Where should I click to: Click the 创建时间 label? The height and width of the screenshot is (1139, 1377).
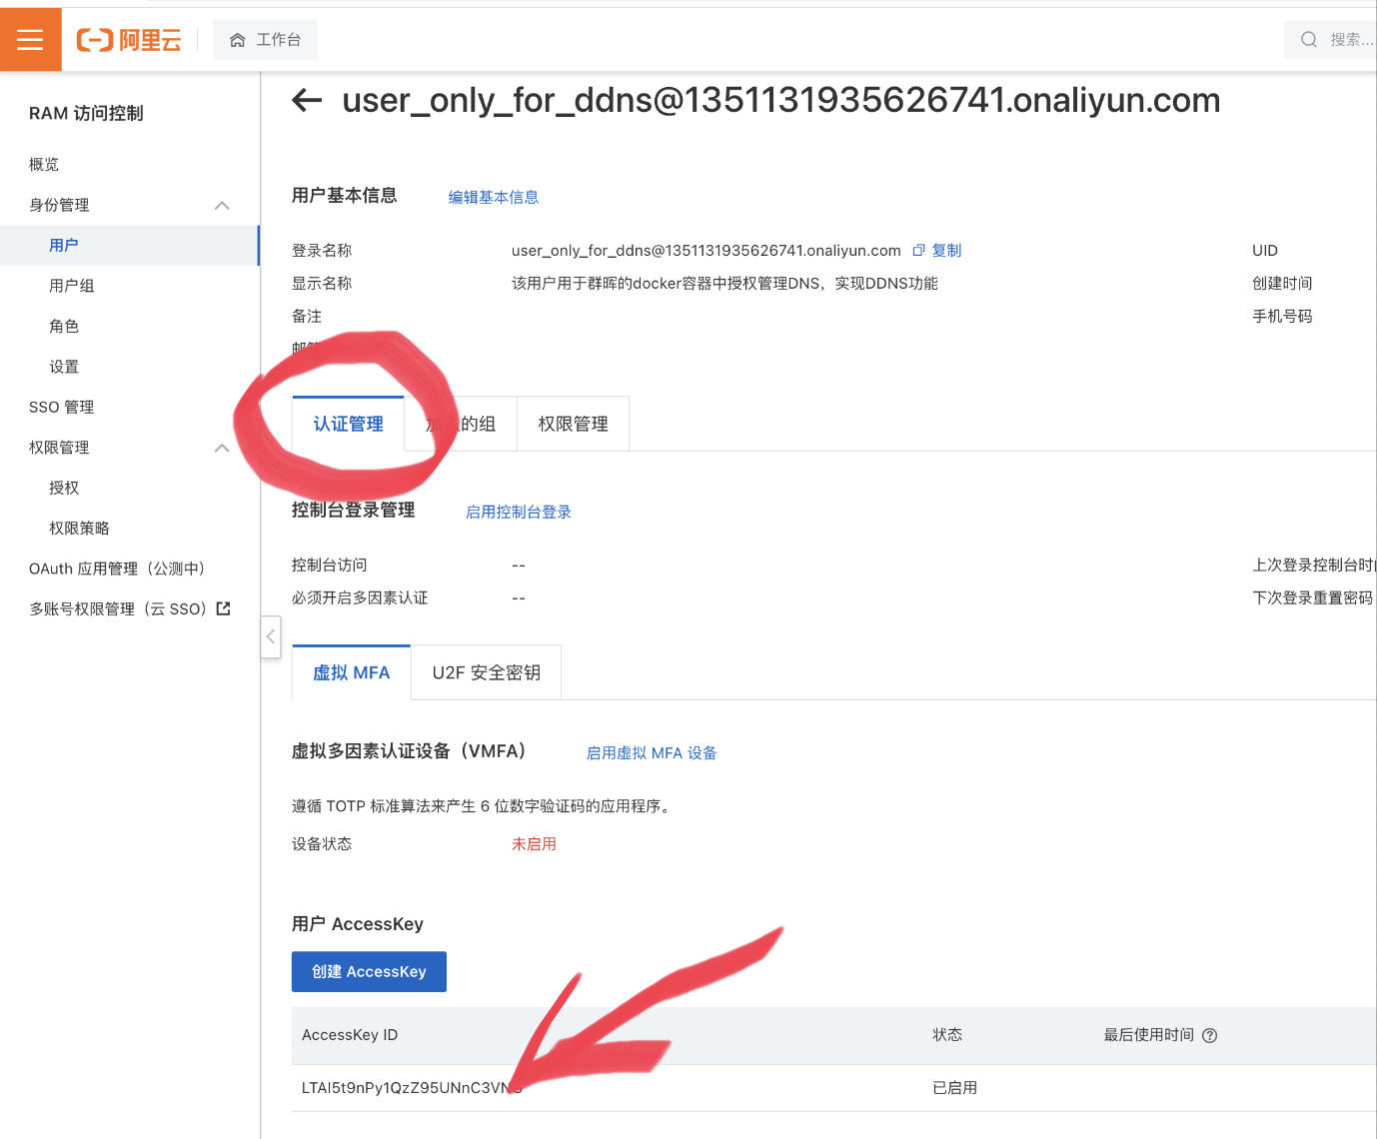1283,284
